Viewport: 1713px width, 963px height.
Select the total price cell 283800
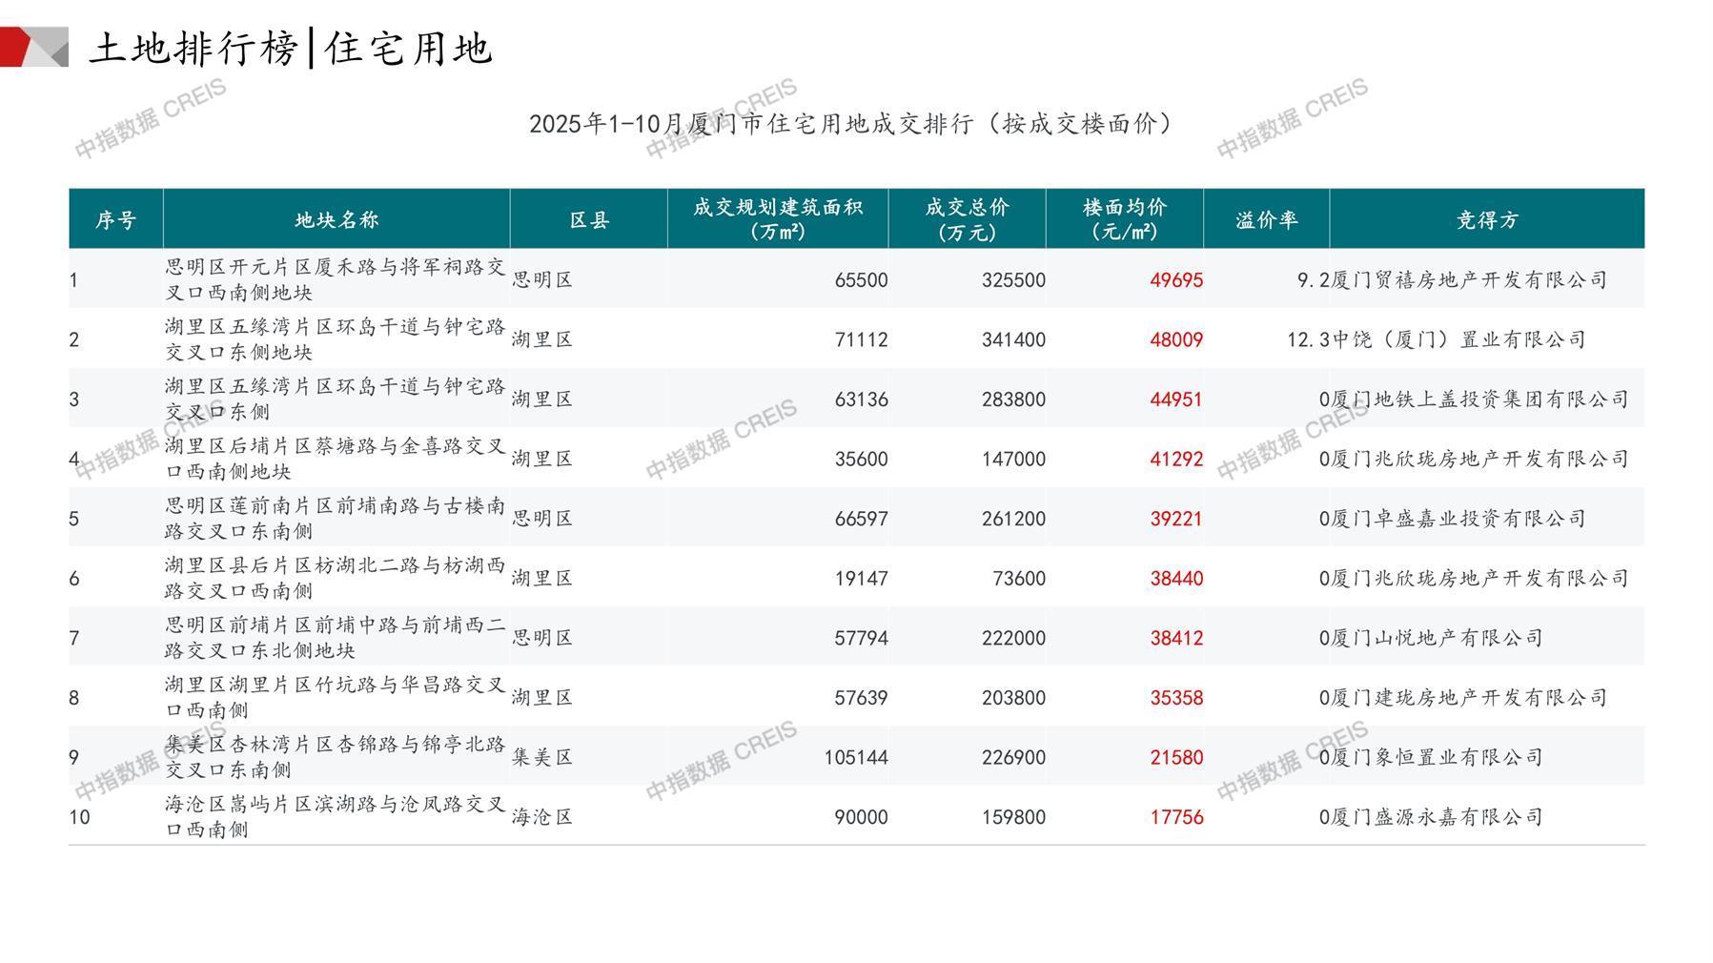click(1013, 400)
